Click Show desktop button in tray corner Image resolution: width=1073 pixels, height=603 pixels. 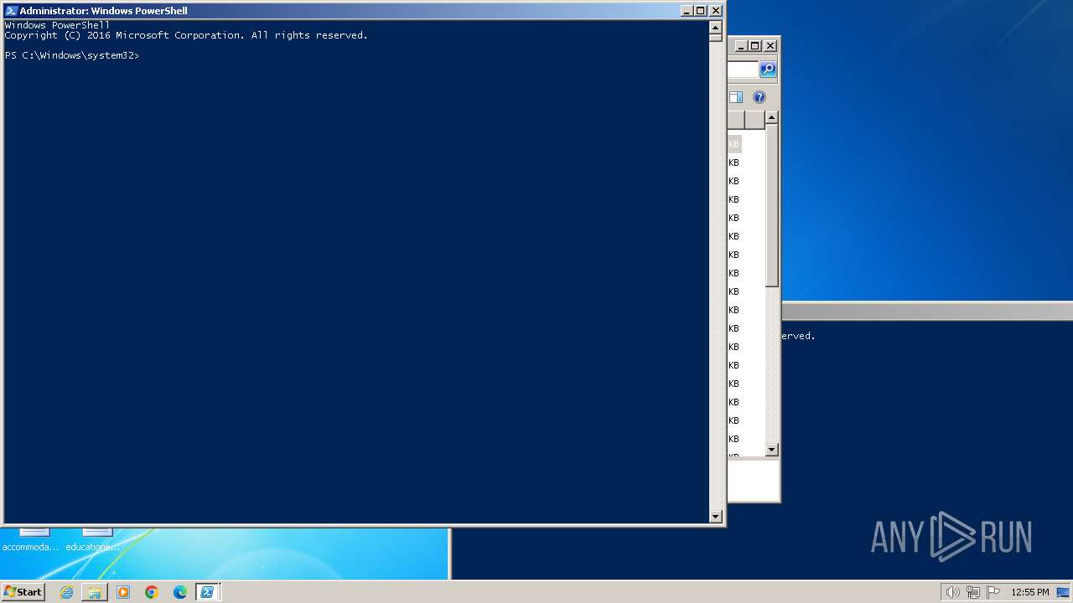pos(1064,592)
